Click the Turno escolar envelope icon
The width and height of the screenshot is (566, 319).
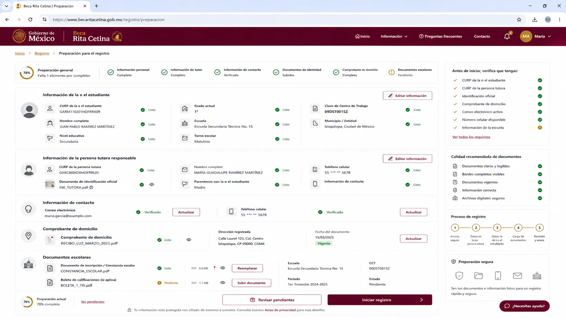coord(184,138)
